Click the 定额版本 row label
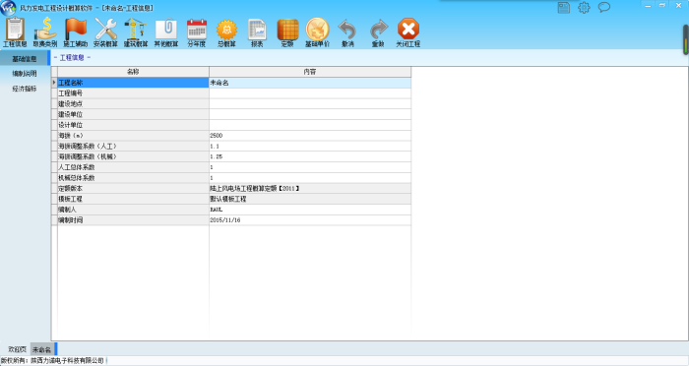689x366 pixels. 133,189
